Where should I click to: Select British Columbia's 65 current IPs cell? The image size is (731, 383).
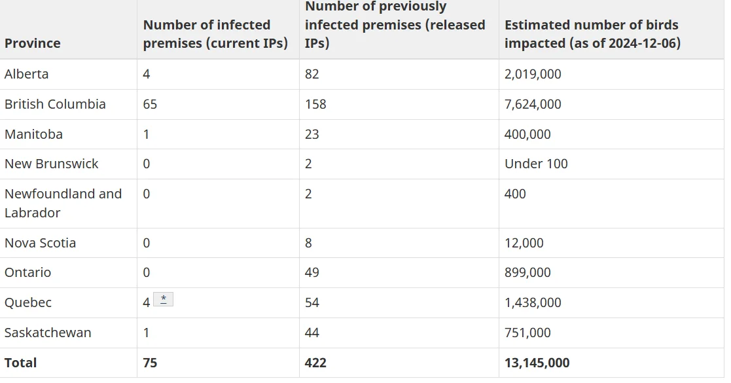click(150, 104)
